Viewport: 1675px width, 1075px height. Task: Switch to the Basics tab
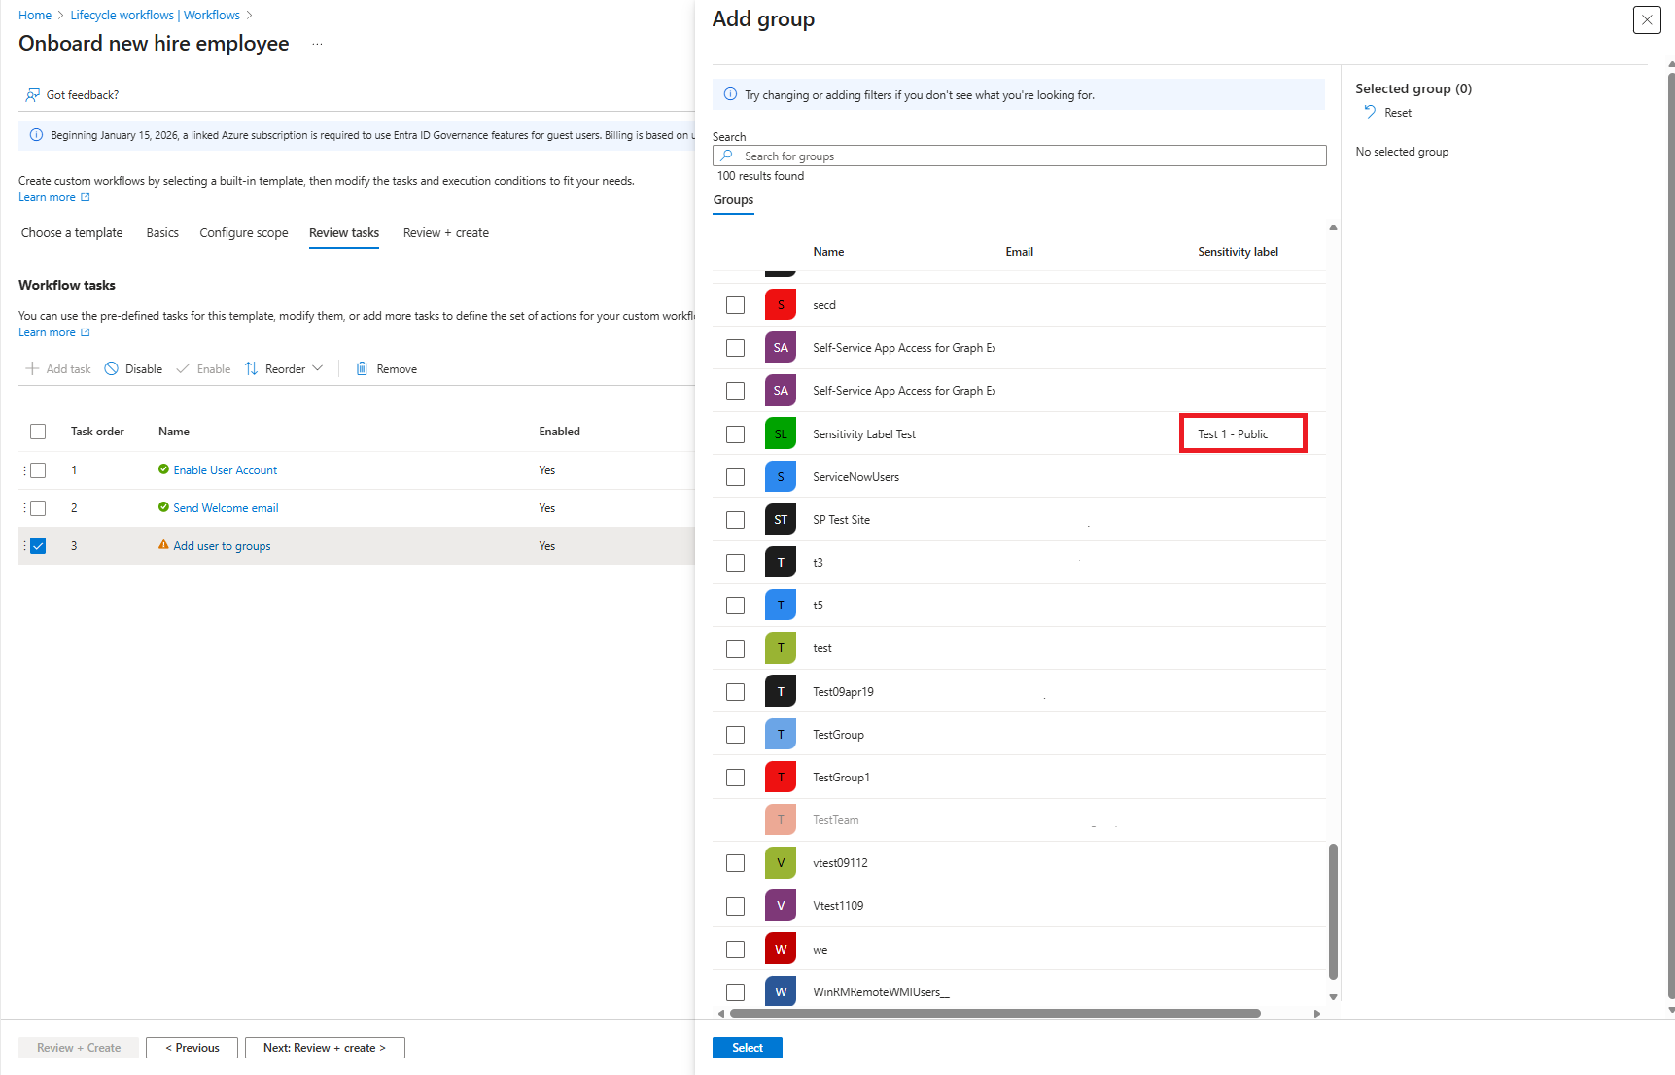161,232
